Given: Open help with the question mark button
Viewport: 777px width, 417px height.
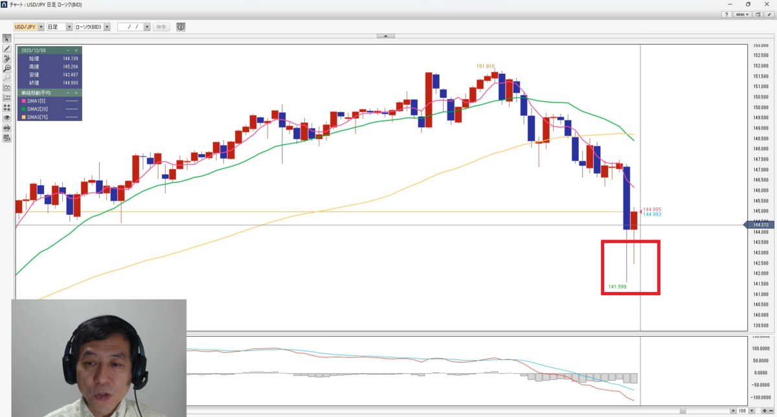Looking at the screenshot, I should point(726,14).
